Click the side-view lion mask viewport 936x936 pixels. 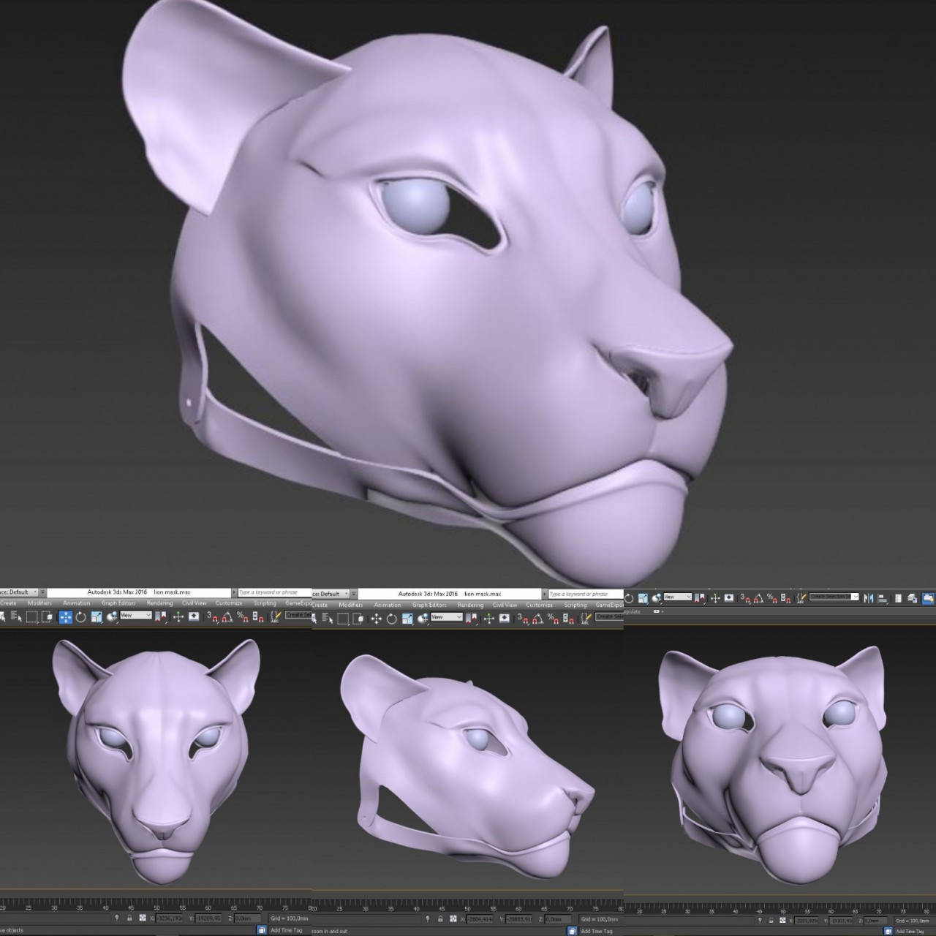pyautogui.click(x=468, y=760)
